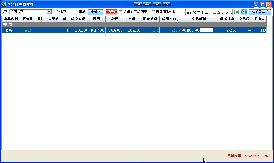Select the 期貨部位 group row
Viewport: 274px width, 163px height.
click(134, 25)
